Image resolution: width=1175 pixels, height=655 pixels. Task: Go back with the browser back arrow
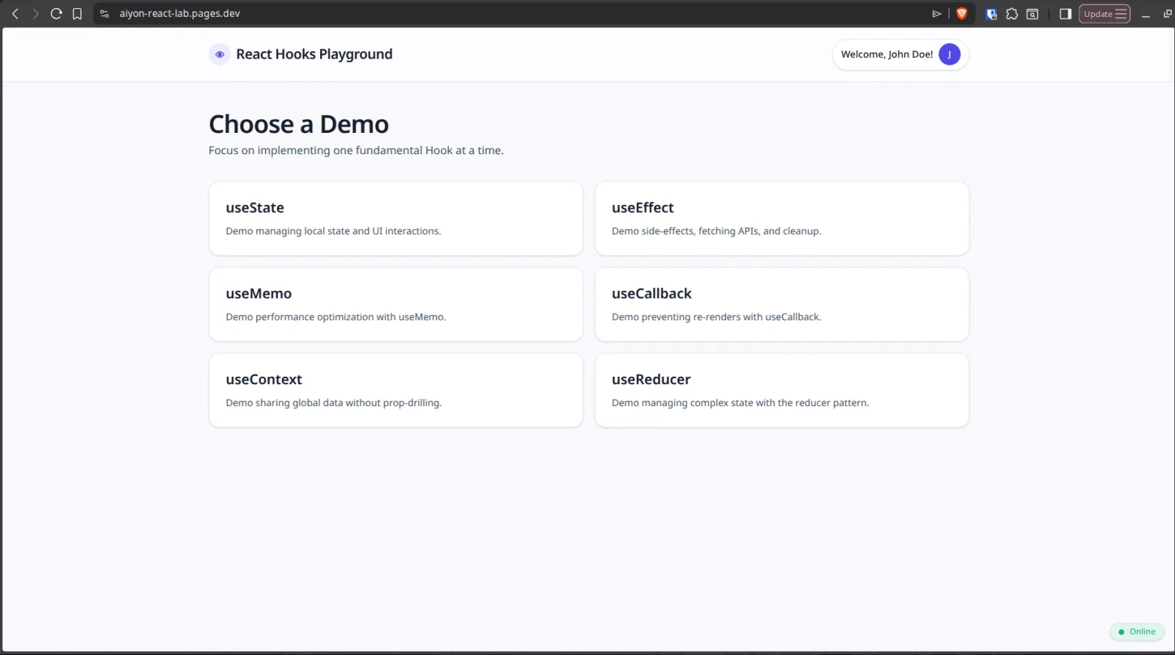click(x=15, y=14)
